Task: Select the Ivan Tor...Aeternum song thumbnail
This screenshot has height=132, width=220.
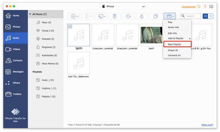Action: [78, 63]
